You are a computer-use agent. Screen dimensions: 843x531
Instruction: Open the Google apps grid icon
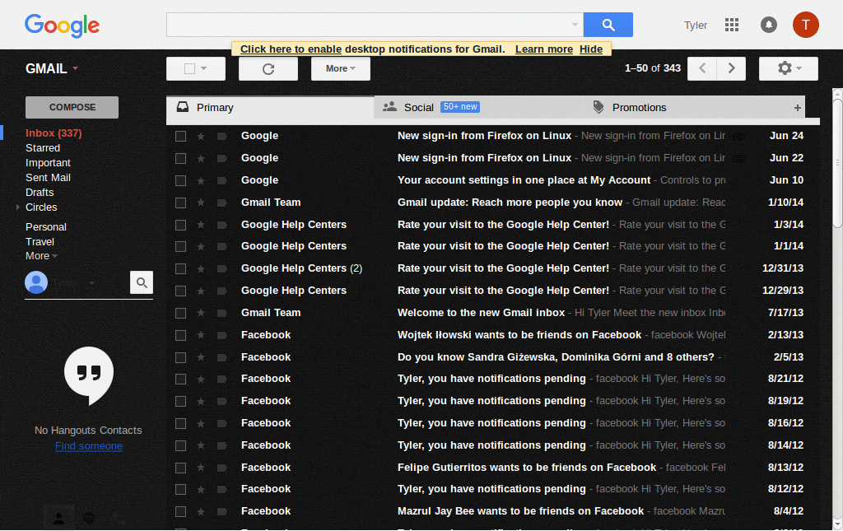pos(732,25)
